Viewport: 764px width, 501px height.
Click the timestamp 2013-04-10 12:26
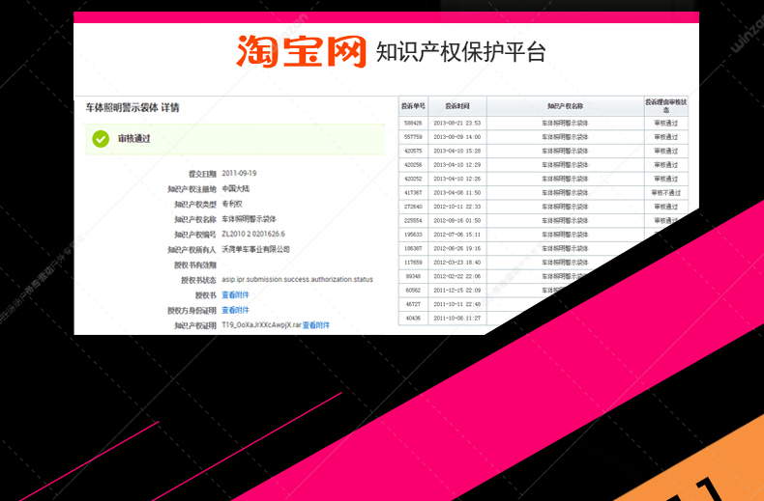457,179
